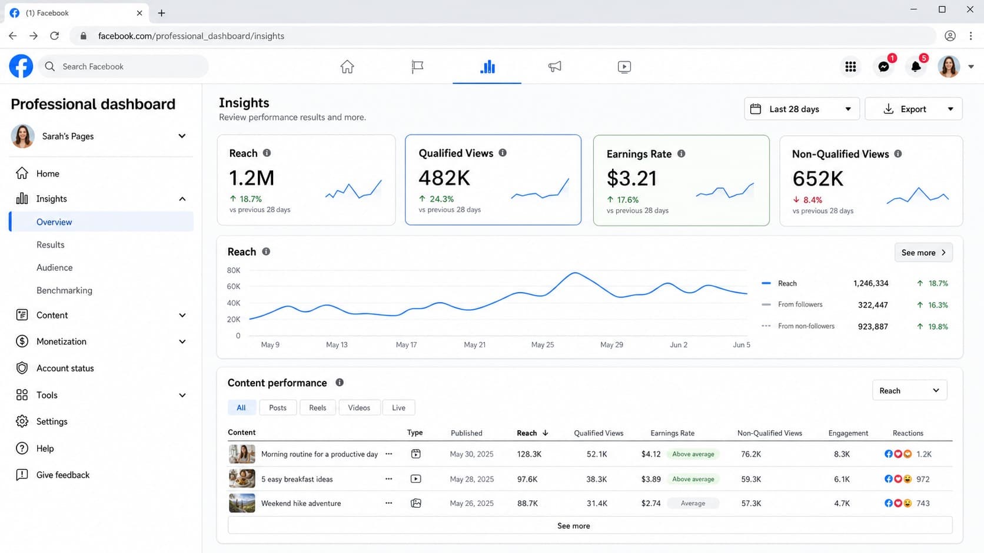Open the Pages flag icon
This screenshot has height=553, width=984.
(417, 67)
